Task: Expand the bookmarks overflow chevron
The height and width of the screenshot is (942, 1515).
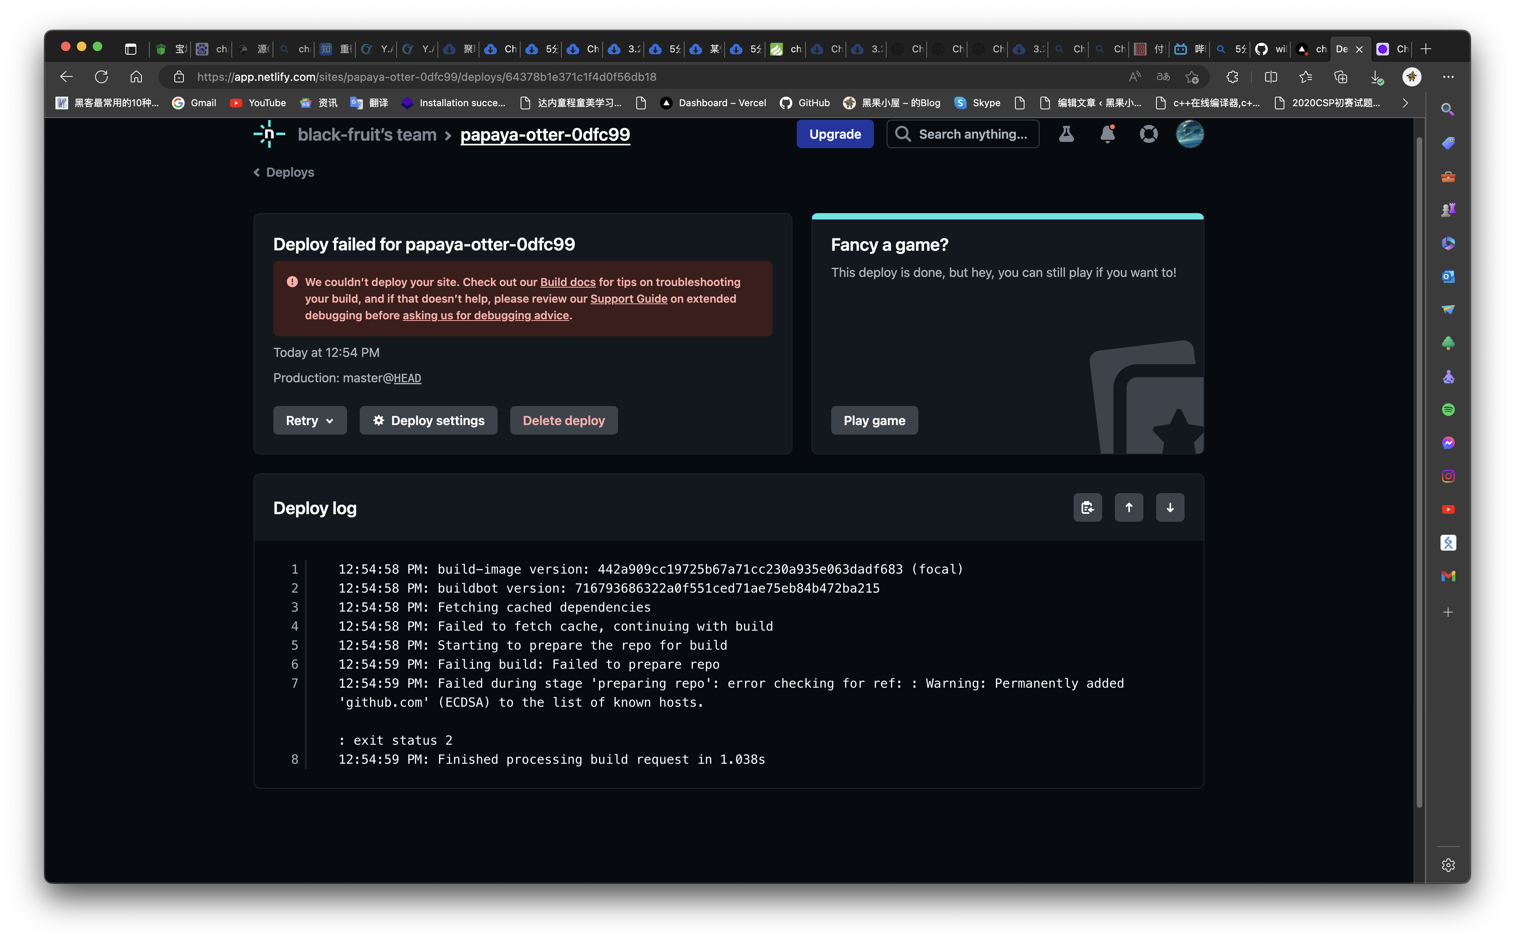Action: pyautogui.click(x=1405, y=103)
